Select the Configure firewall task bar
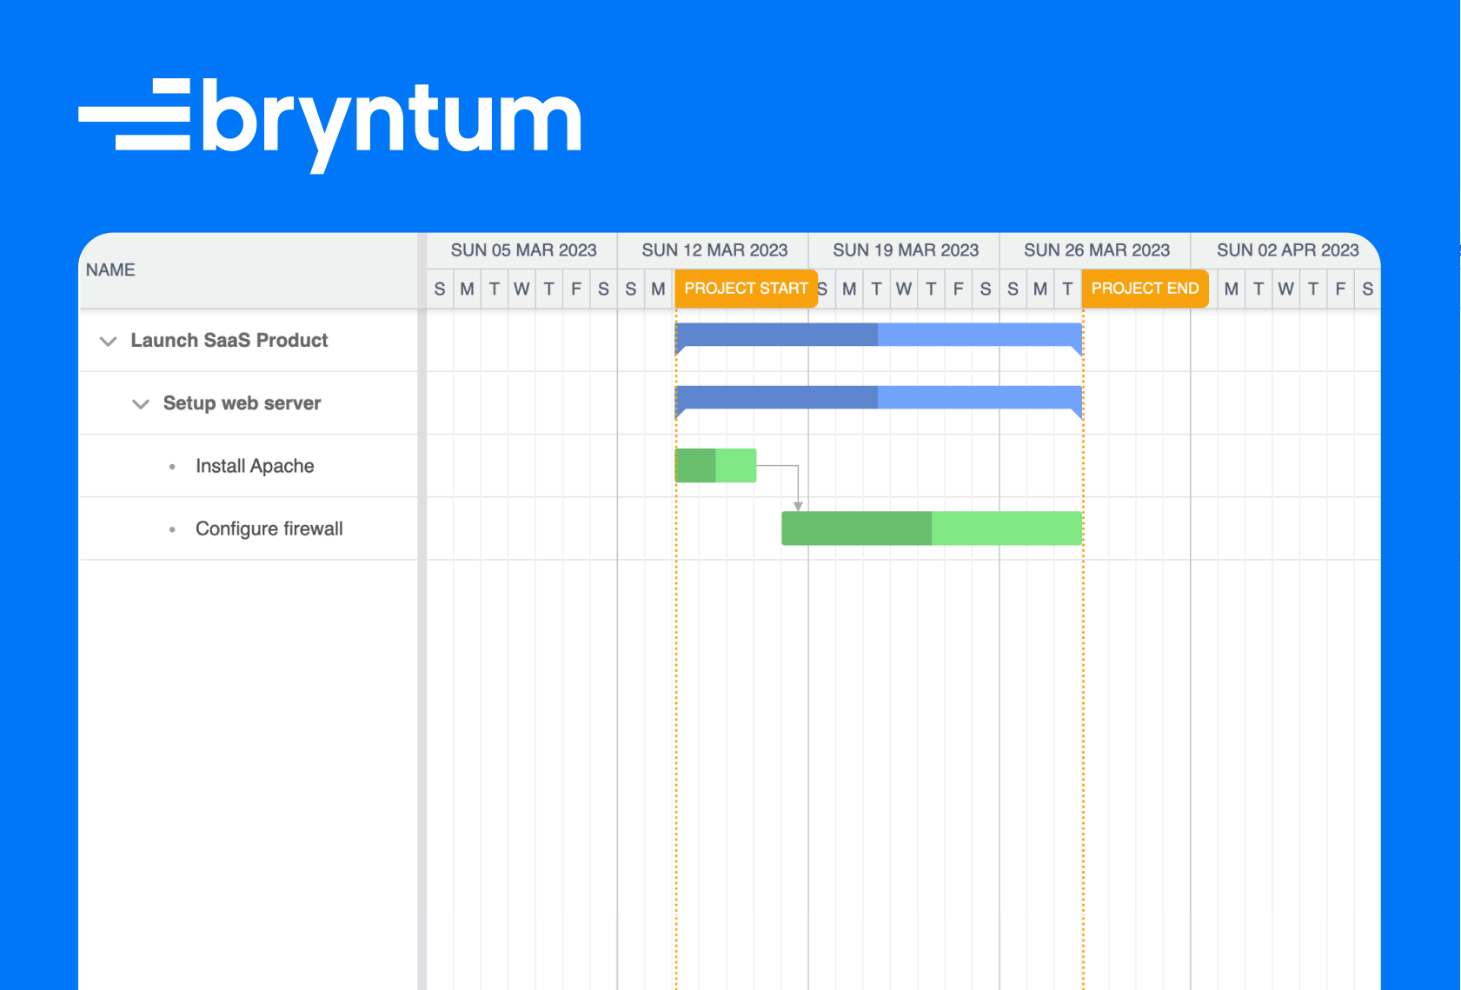Screen dimensions: 1461x990 (x=930, y=528)
